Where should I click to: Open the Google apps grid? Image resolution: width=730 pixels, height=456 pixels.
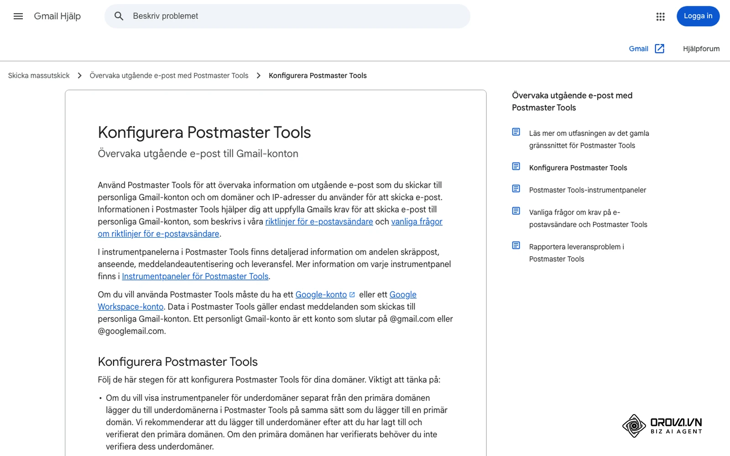[660, 16]
